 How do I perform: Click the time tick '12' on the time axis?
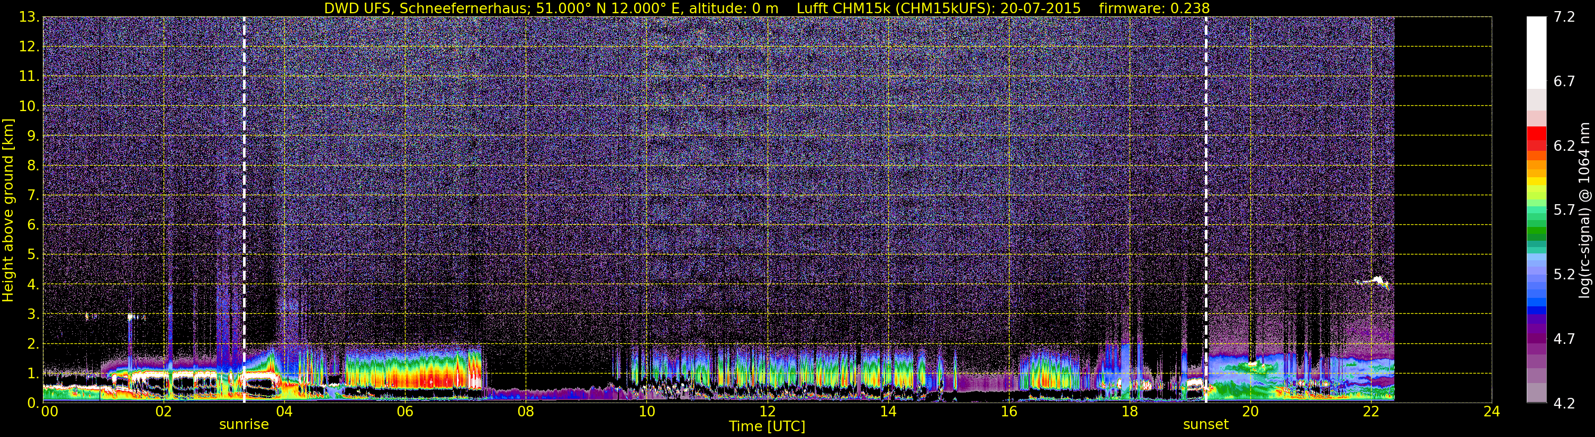(767, 412)
